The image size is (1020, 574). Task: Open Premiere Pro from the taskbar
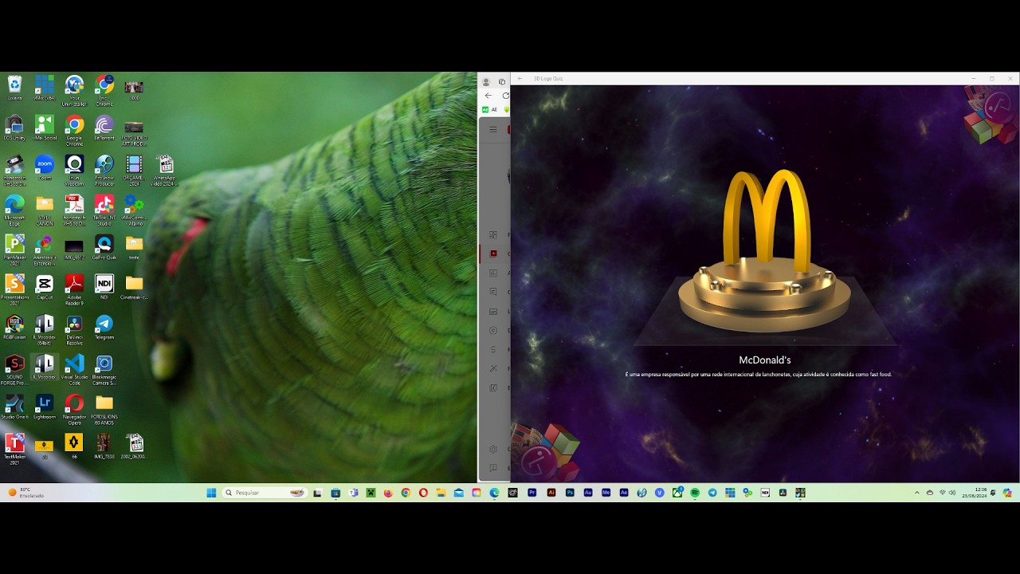click(x=532, y=493)
